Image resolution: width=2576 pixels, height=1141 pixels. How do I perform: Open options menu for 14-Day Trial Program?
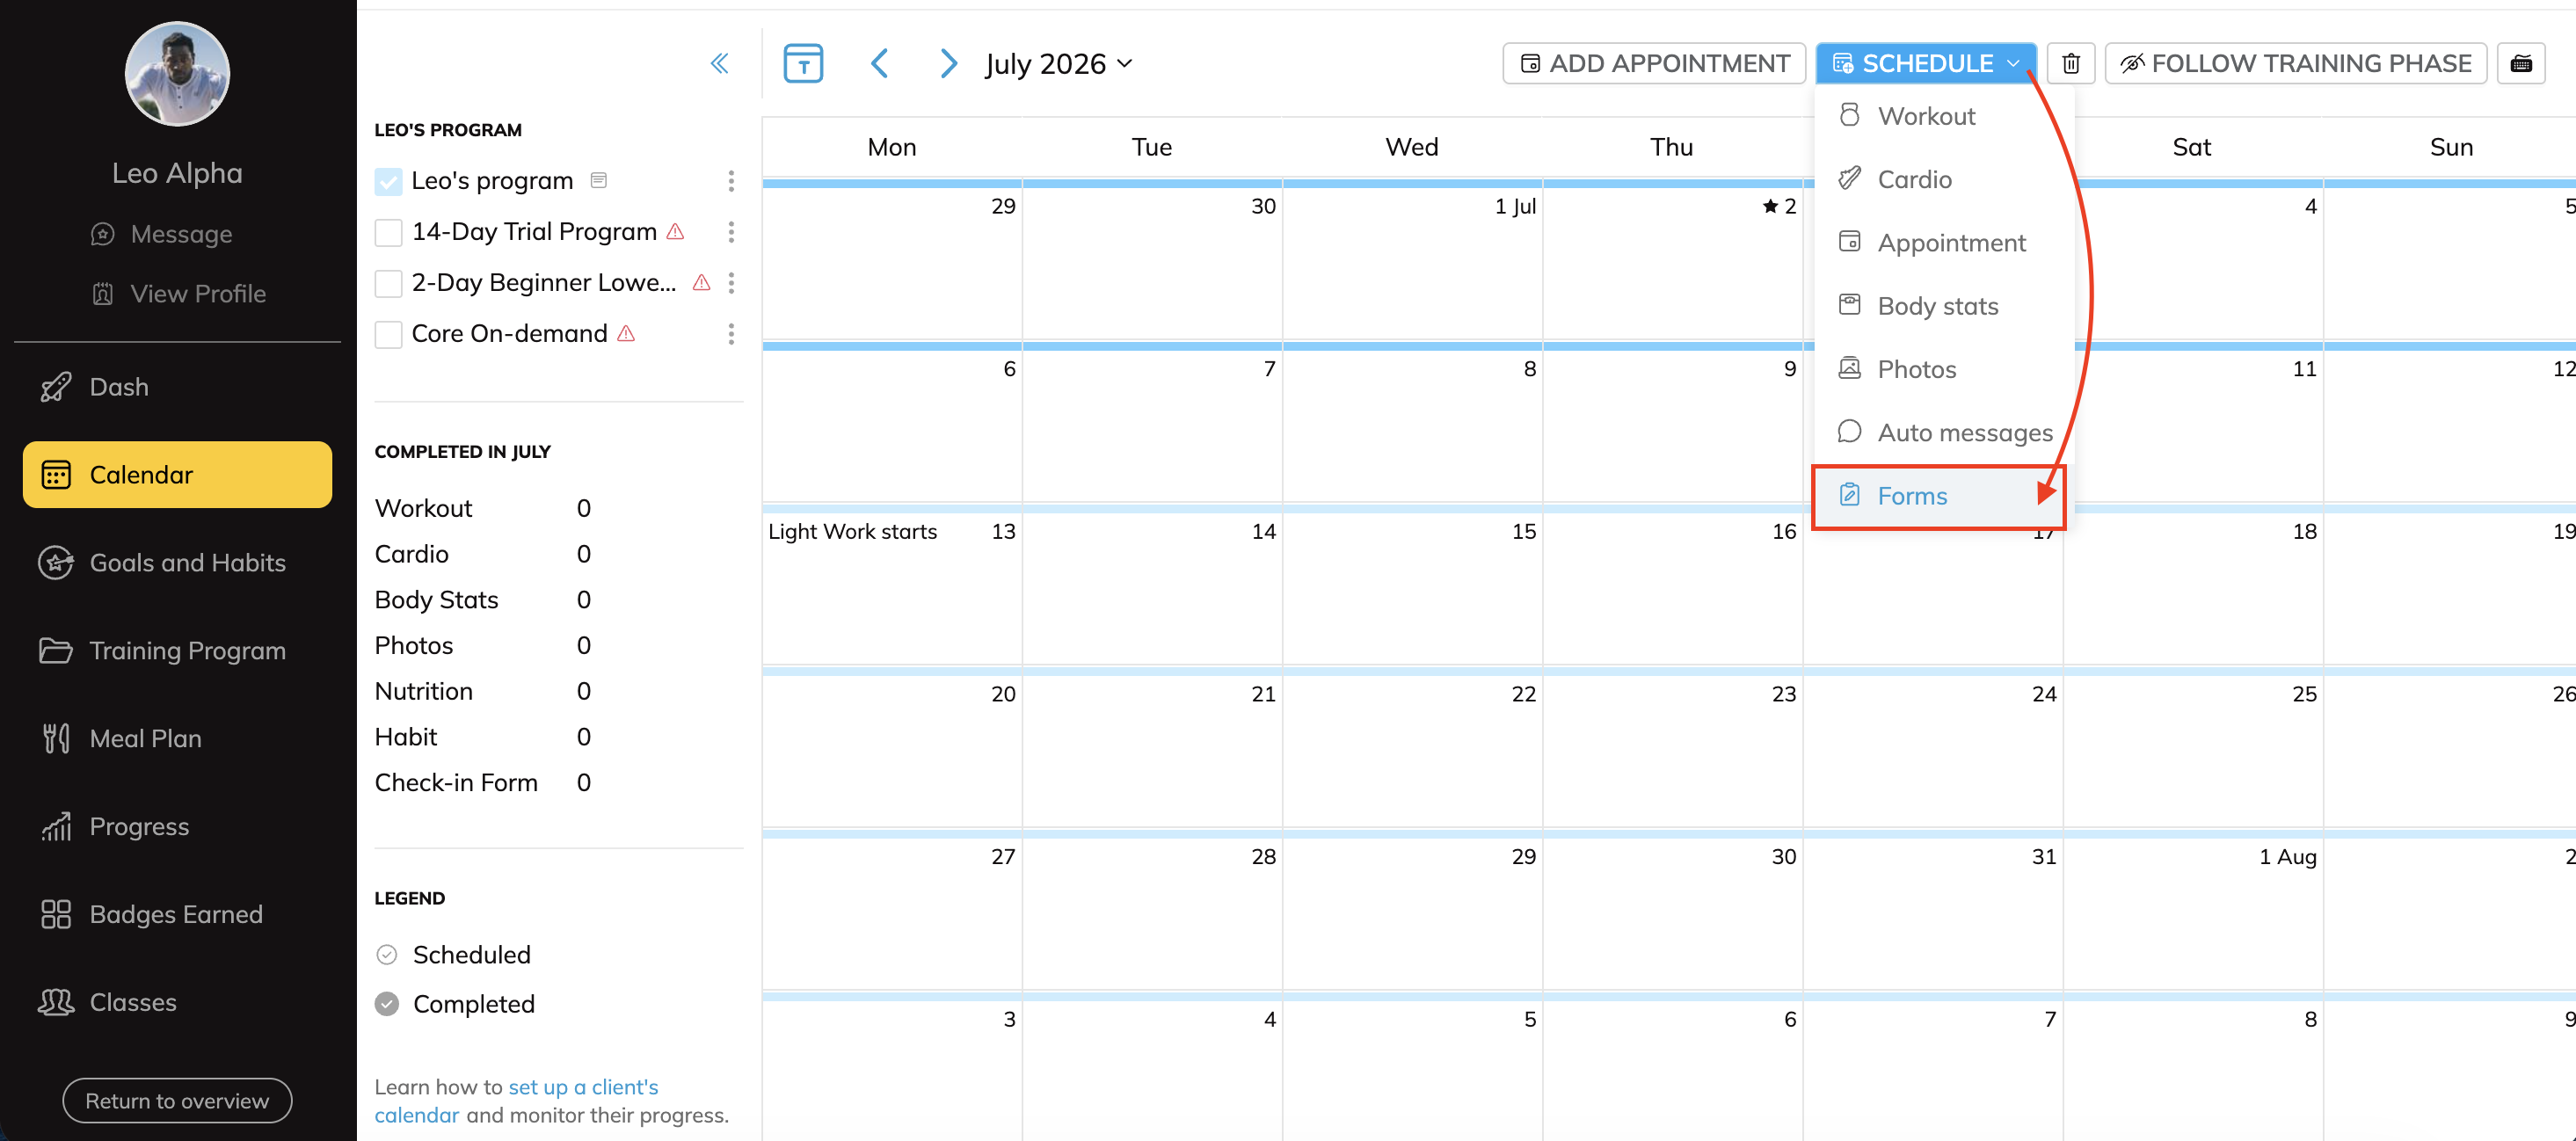[731, 232]
